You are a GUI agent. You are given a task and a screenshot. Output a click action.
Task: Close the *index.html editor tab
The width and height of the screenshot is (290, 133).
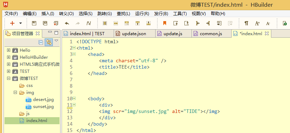(x=267, y=33)
